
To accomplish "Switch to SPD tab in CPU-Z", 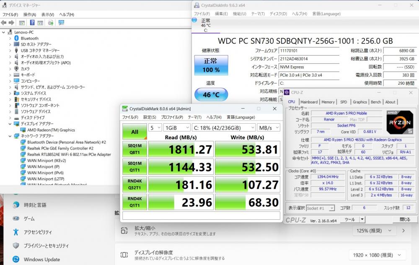I will coord(344,102).
